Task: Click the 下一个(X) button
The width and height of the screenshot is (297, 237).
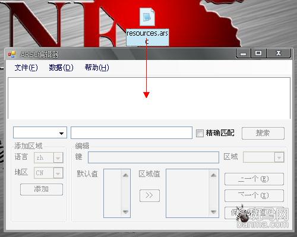Action: tap(254, 196)
